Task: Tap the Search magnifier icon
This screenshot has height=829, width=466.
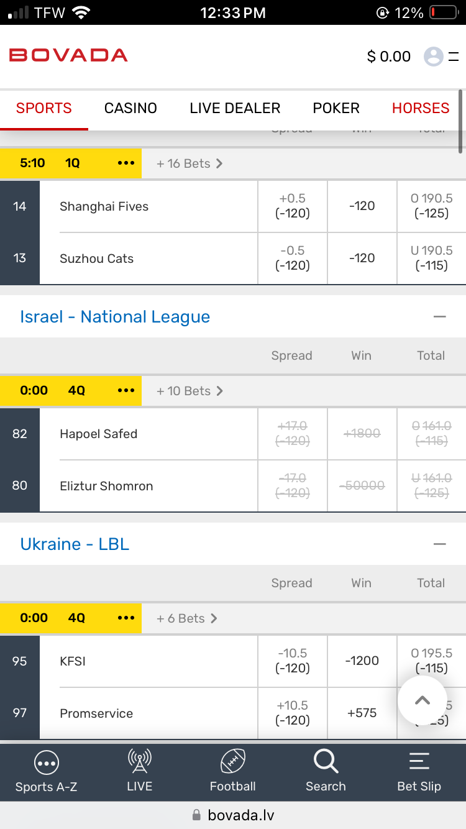Action: coord(326,761)
